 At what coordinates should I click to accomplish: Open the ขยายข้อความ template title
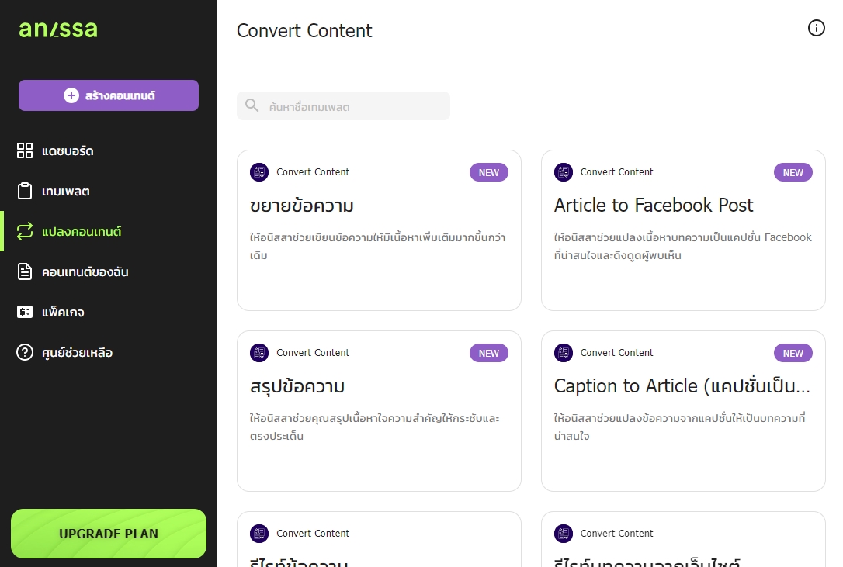click(x=302, y=206)
